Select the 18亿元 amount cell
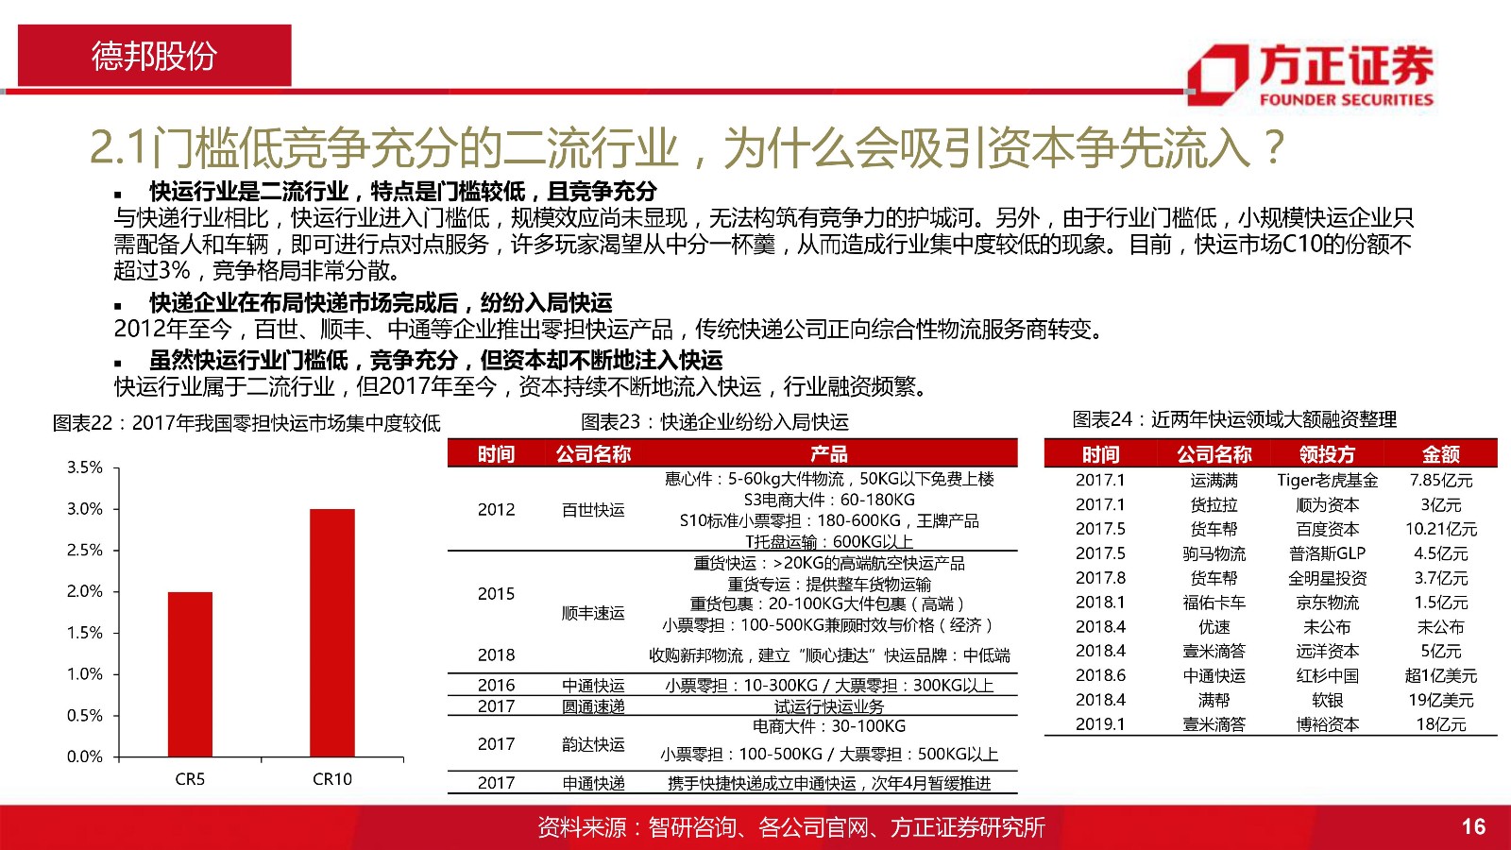The image size is (1511, 850). (1441, 724)
